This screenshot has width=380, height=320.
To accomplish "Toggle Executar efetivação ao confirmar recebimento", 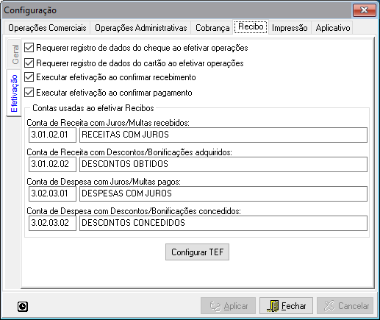I will 29,77.
